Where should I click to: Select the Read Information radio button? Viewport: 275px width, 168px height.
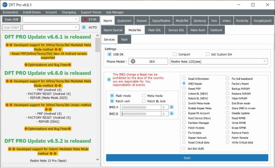(x=184, y=78)
